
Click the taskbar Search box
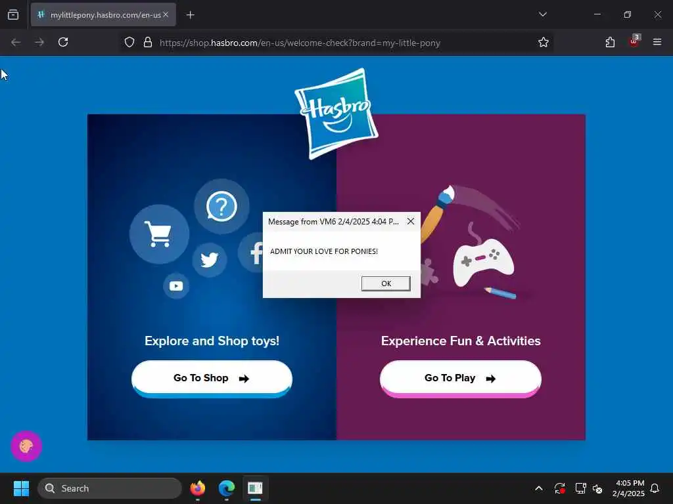(x=110, y=488)
